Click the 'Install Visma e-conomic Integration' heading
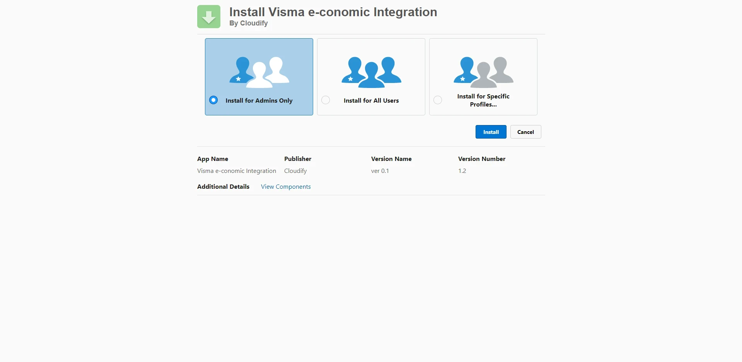 [333, 12]
